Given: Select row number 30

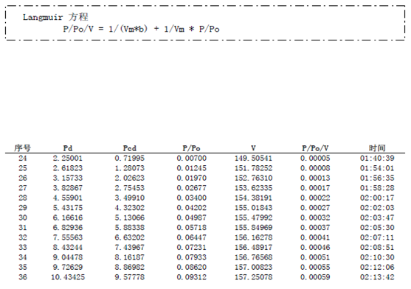Looking at the screenshot, I should [23, 217].
